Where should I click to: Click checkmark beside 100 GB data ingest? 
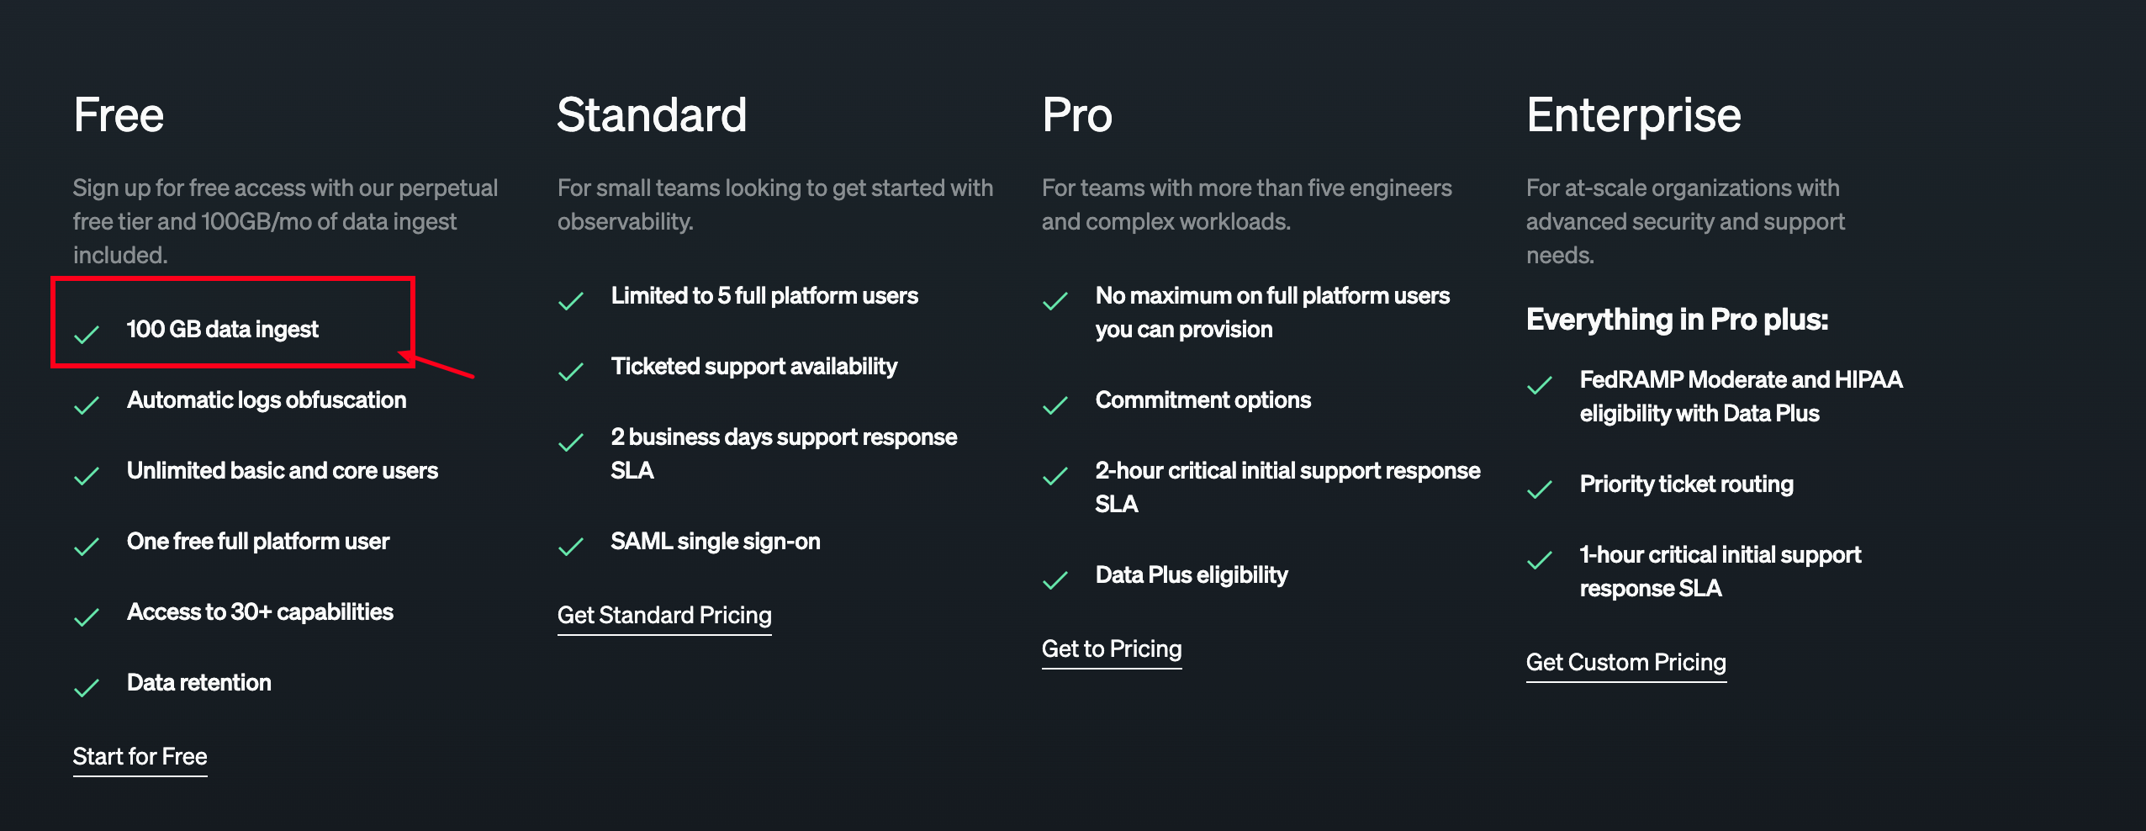pos(87,335)
